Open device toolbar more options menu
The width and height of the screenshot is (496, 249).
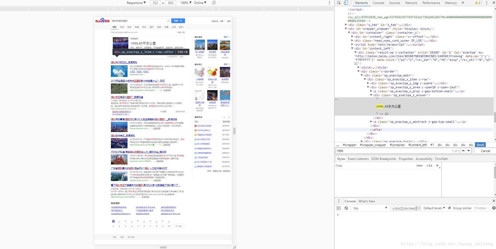coord(329,3)
